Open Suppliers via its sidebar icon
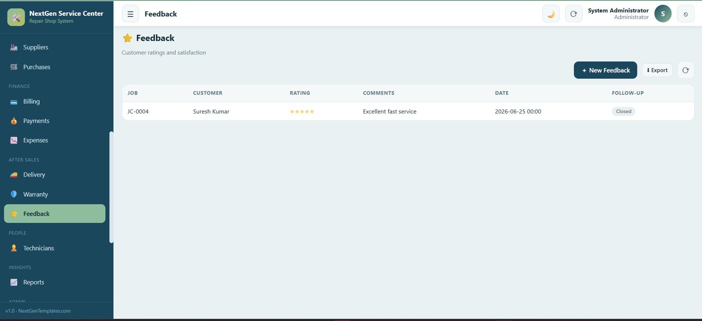The image size is (702, 321). pos(14,47)
